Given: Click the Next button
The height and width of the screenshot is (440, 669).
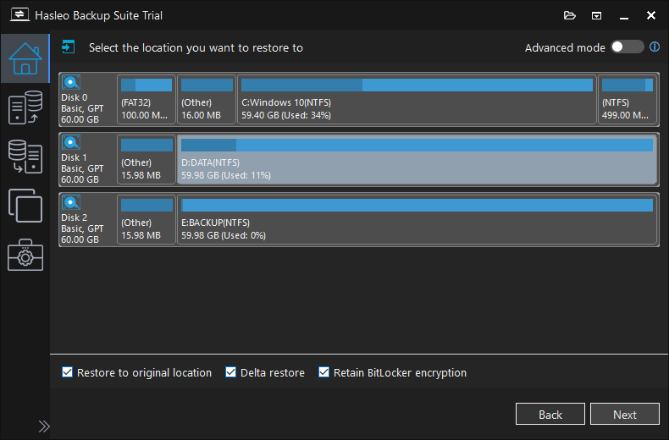Looking at the screenshot, I should coord(625,414).
